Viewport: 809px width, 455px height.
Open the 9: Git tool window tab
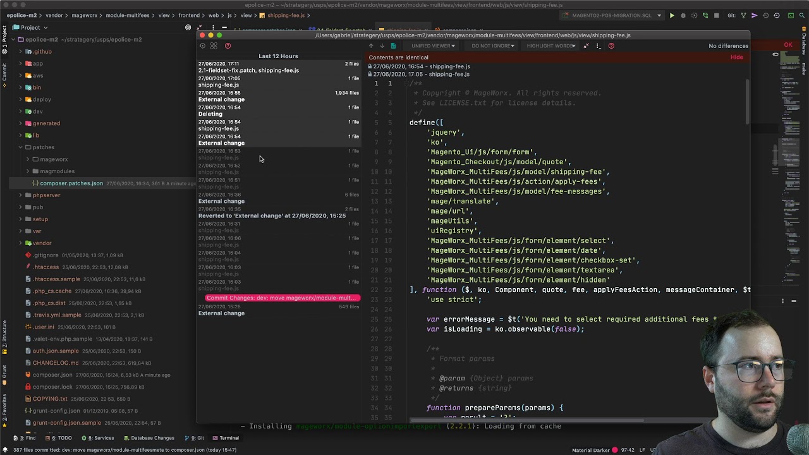tap(195, 438)
